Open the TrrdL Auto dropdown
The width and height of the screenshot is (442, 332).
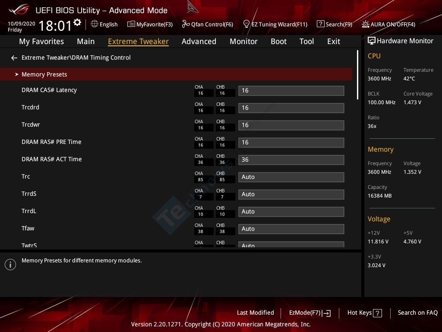click(291, 211)
